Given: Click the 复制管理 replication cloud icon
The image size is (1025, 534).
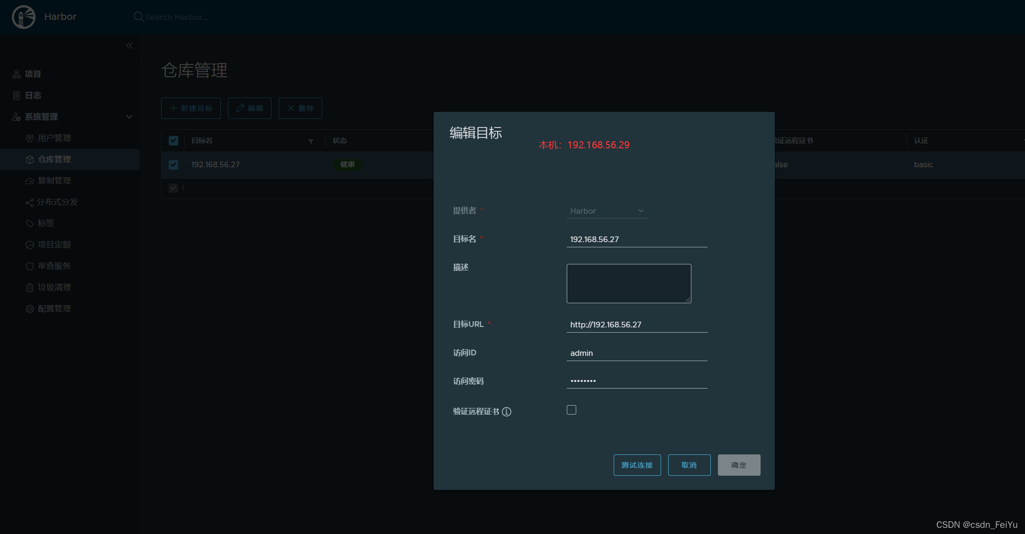Looking at the screenshot, I should pos(30,181).
